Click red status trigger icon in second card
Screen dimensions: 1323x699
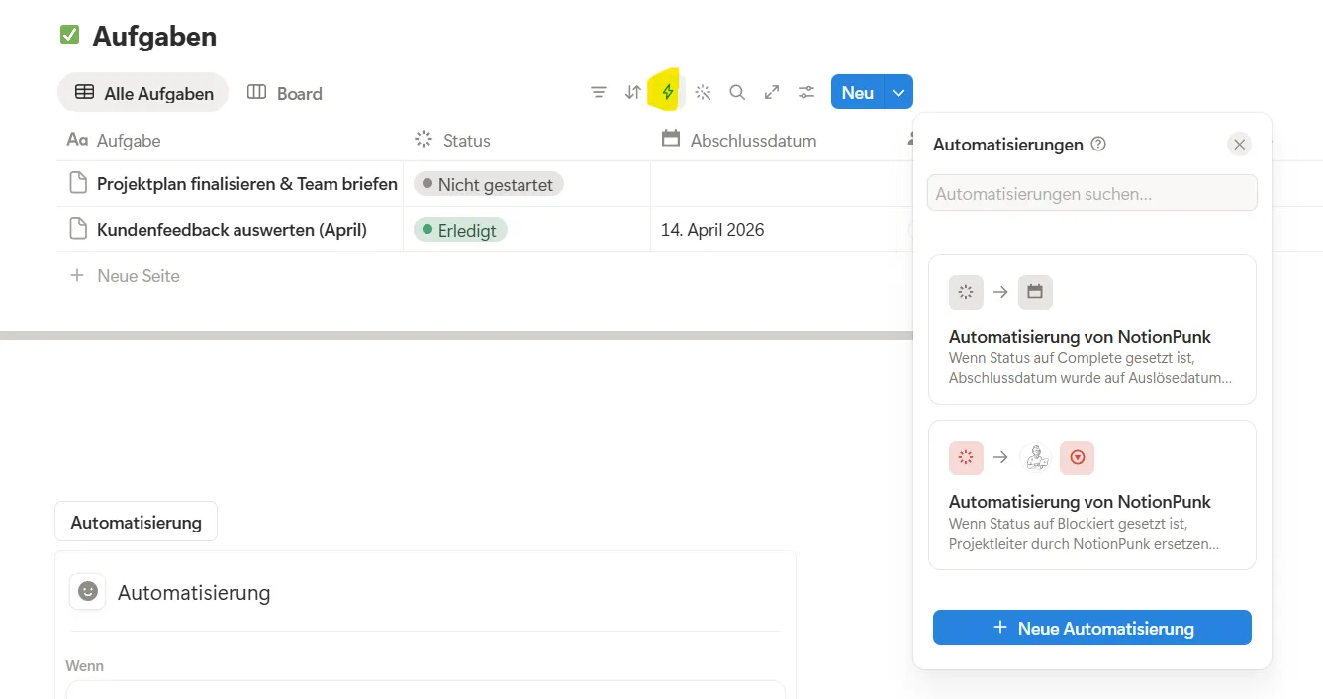966,457
